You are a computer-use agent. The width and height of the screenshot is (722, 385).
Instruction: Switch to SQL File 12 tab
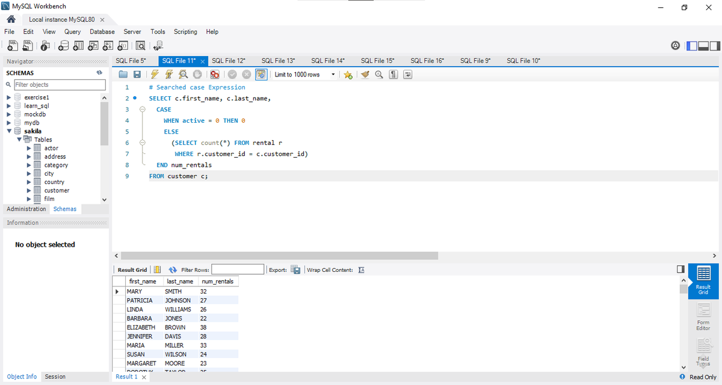[229, 61]
